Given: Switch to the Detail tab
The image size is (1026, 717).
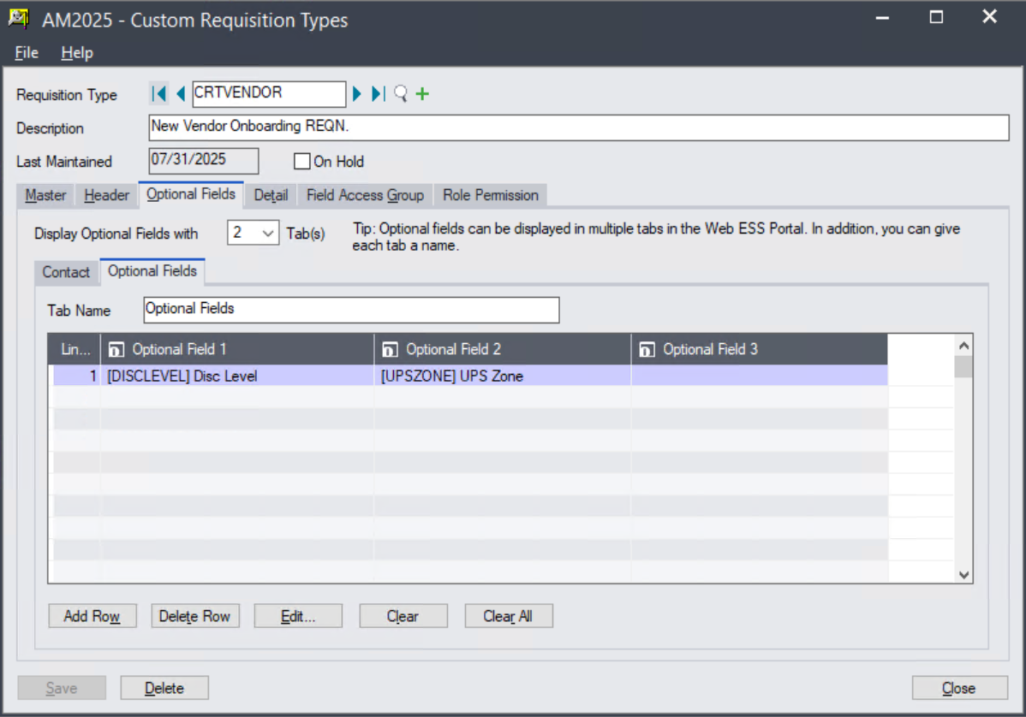Looking at the screenshot, I should pyautogui.click(x=271, y=195).
